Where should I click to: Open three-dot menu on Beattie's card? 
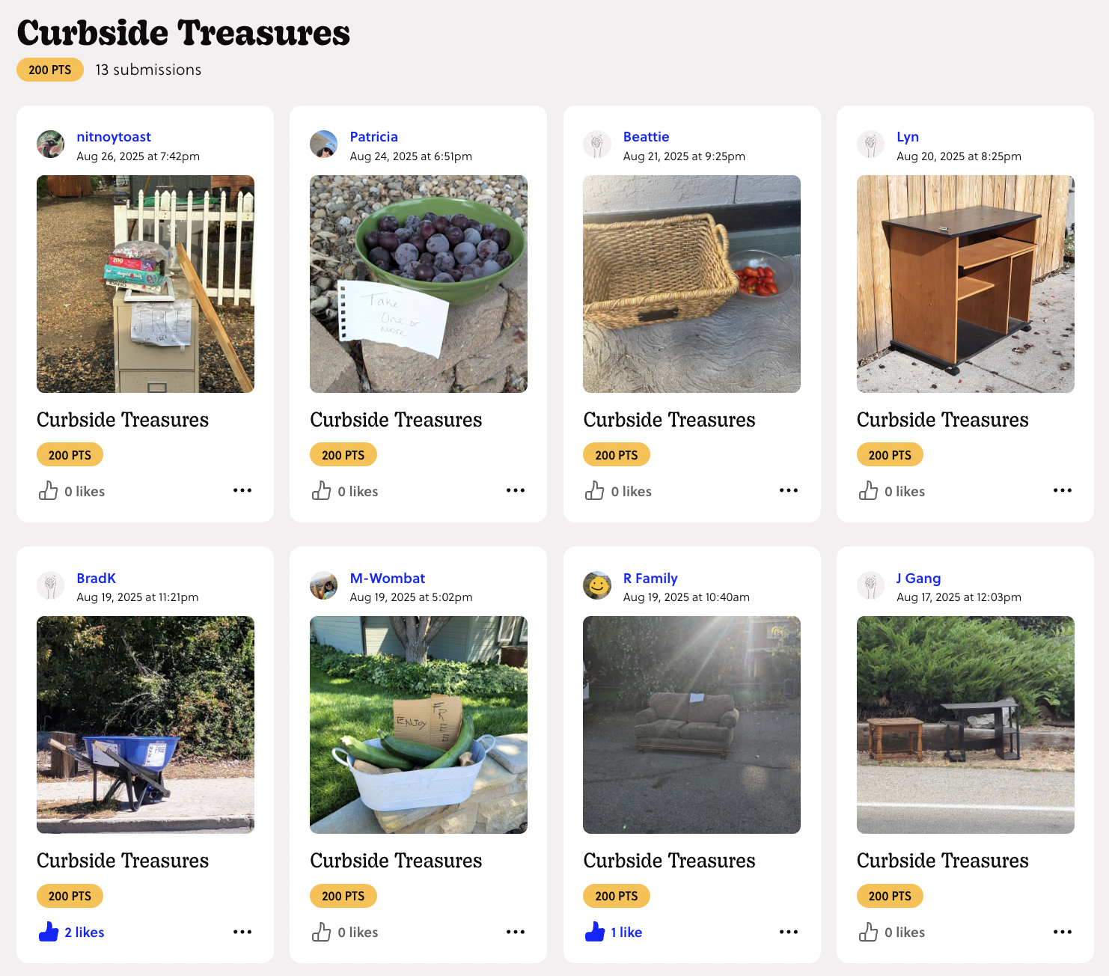(x=789, y=490)
